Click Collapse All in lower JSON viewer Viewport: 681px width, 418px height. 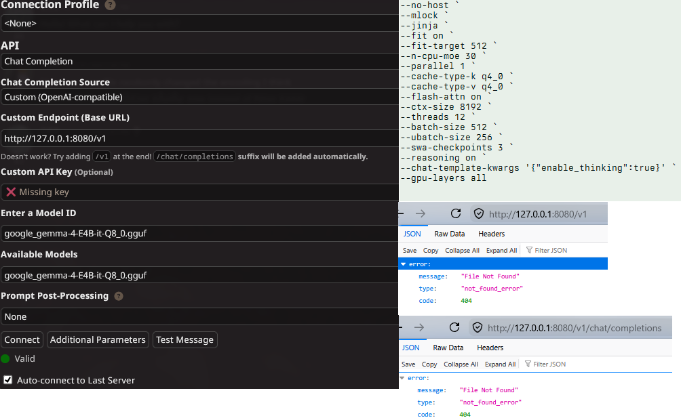pos(461,364)
